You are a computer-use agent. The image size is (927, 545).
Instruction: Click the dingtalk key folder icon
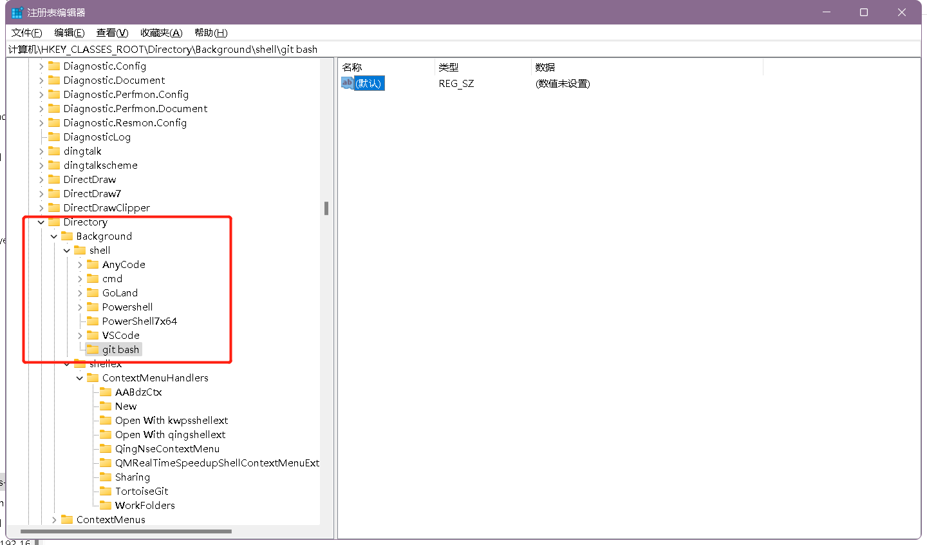(53, 151)
